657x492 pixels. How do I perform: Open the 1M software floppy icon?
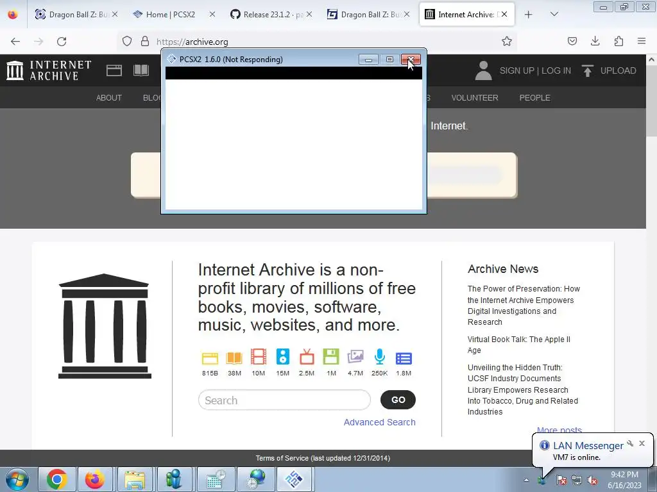click(x=331, y=357)
